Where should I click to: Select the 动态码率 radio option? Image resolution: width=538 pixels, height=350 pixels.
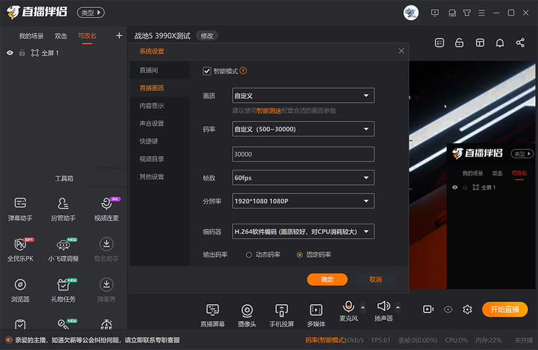(x=249, y=254)
